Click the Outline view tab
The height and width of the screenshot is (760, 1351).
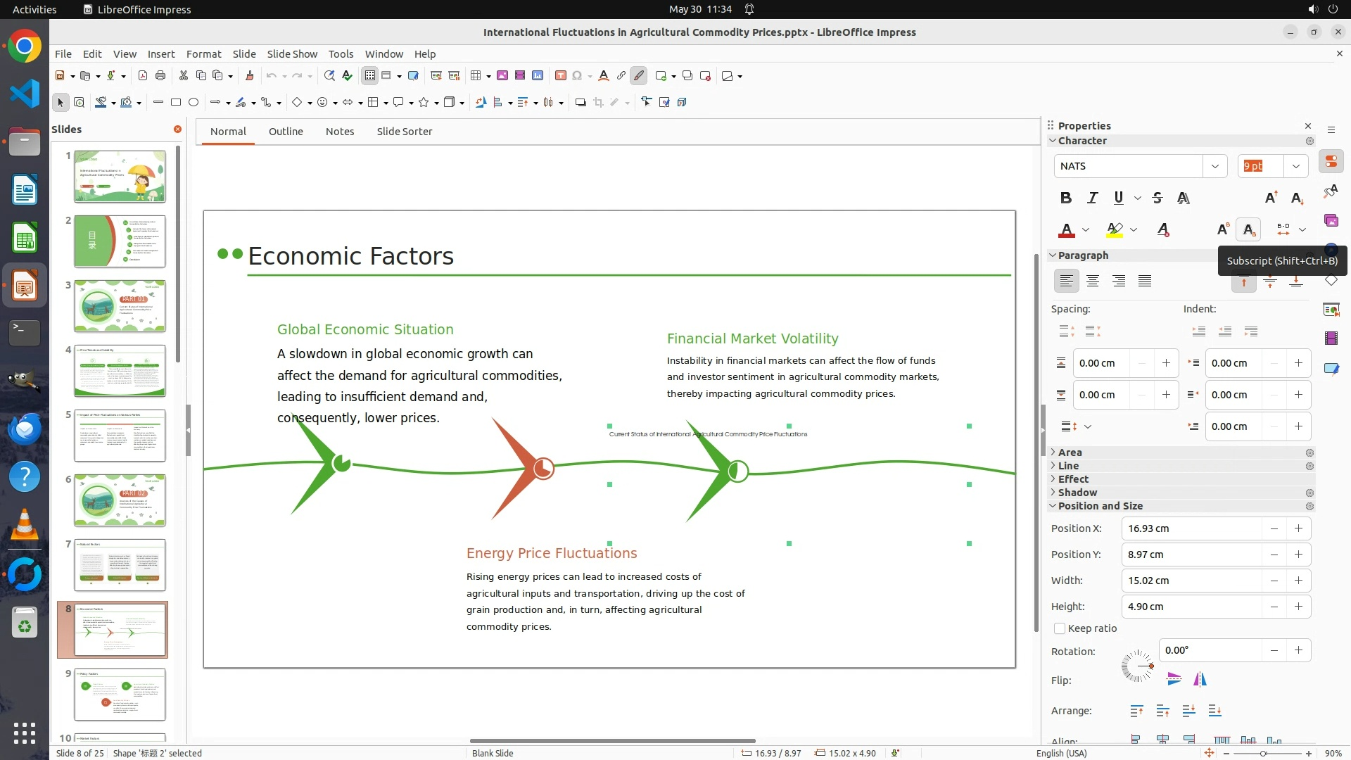click(286, 132)
